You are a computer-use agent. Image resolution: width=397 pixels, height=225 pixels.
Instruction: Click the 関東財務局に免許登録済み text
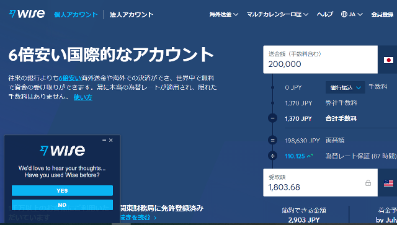click(162, 208)
